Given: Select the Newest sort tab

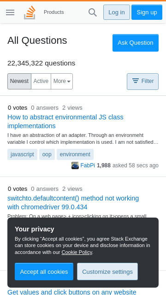Looking at the screenshot, I should pyautogui.click(x=19, y=81).
